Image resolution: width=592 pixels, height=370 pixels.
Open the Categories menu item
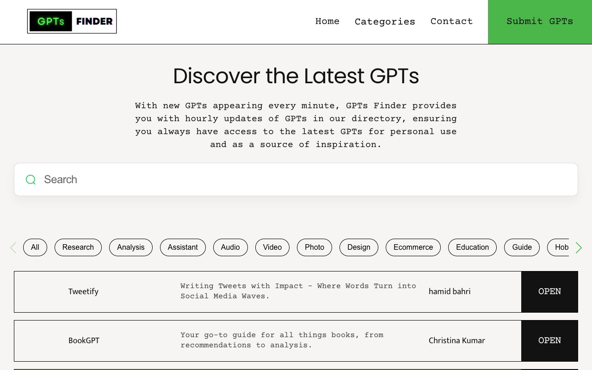tap(385, 22)
